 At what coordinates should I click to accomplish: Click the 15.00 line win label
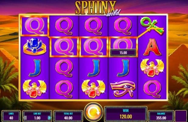coord(123,53)
